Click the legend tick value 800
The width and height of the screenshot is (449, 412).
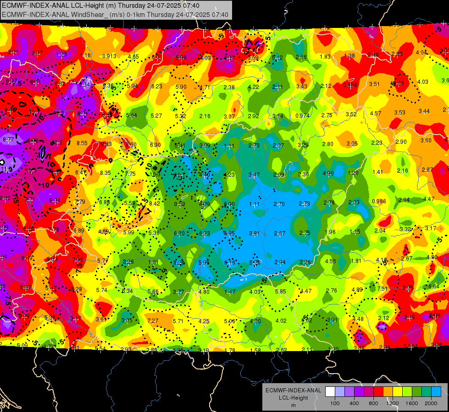click(x=373, y=403)
